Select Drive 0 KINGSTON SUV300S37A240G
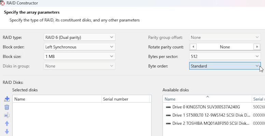The width and height of the screenshot is (265, 136). [x=206, y=107]
